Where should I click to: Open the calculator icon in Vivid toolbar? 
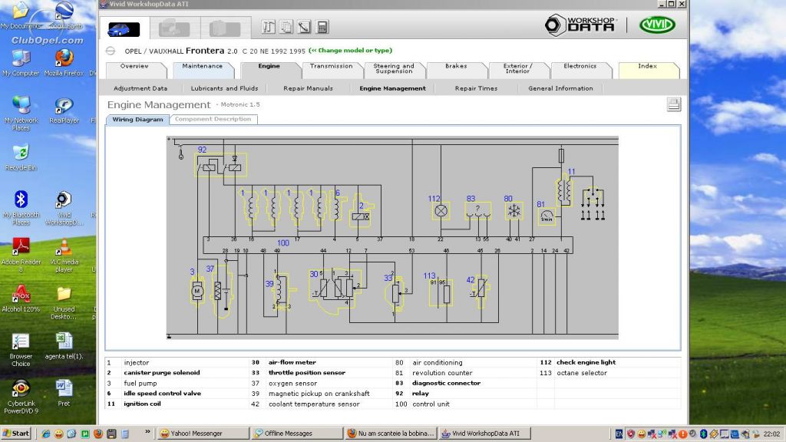coord(322,27)
